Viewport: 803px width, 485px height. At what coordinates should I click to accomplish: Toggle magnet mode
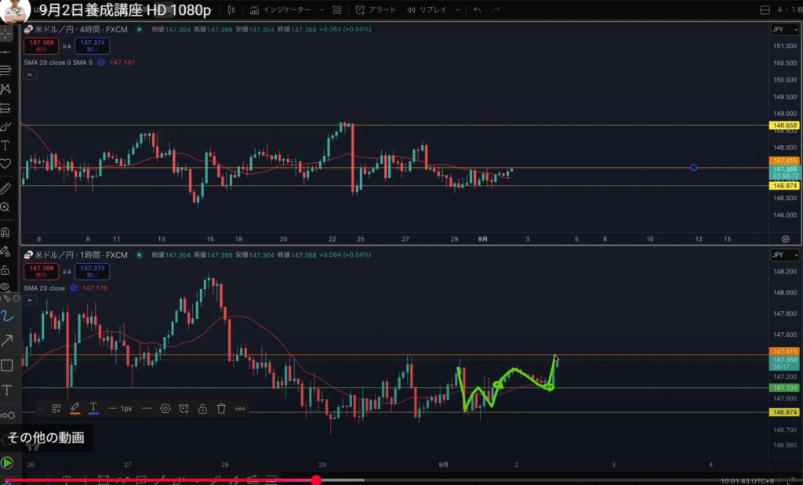[6, 232]
